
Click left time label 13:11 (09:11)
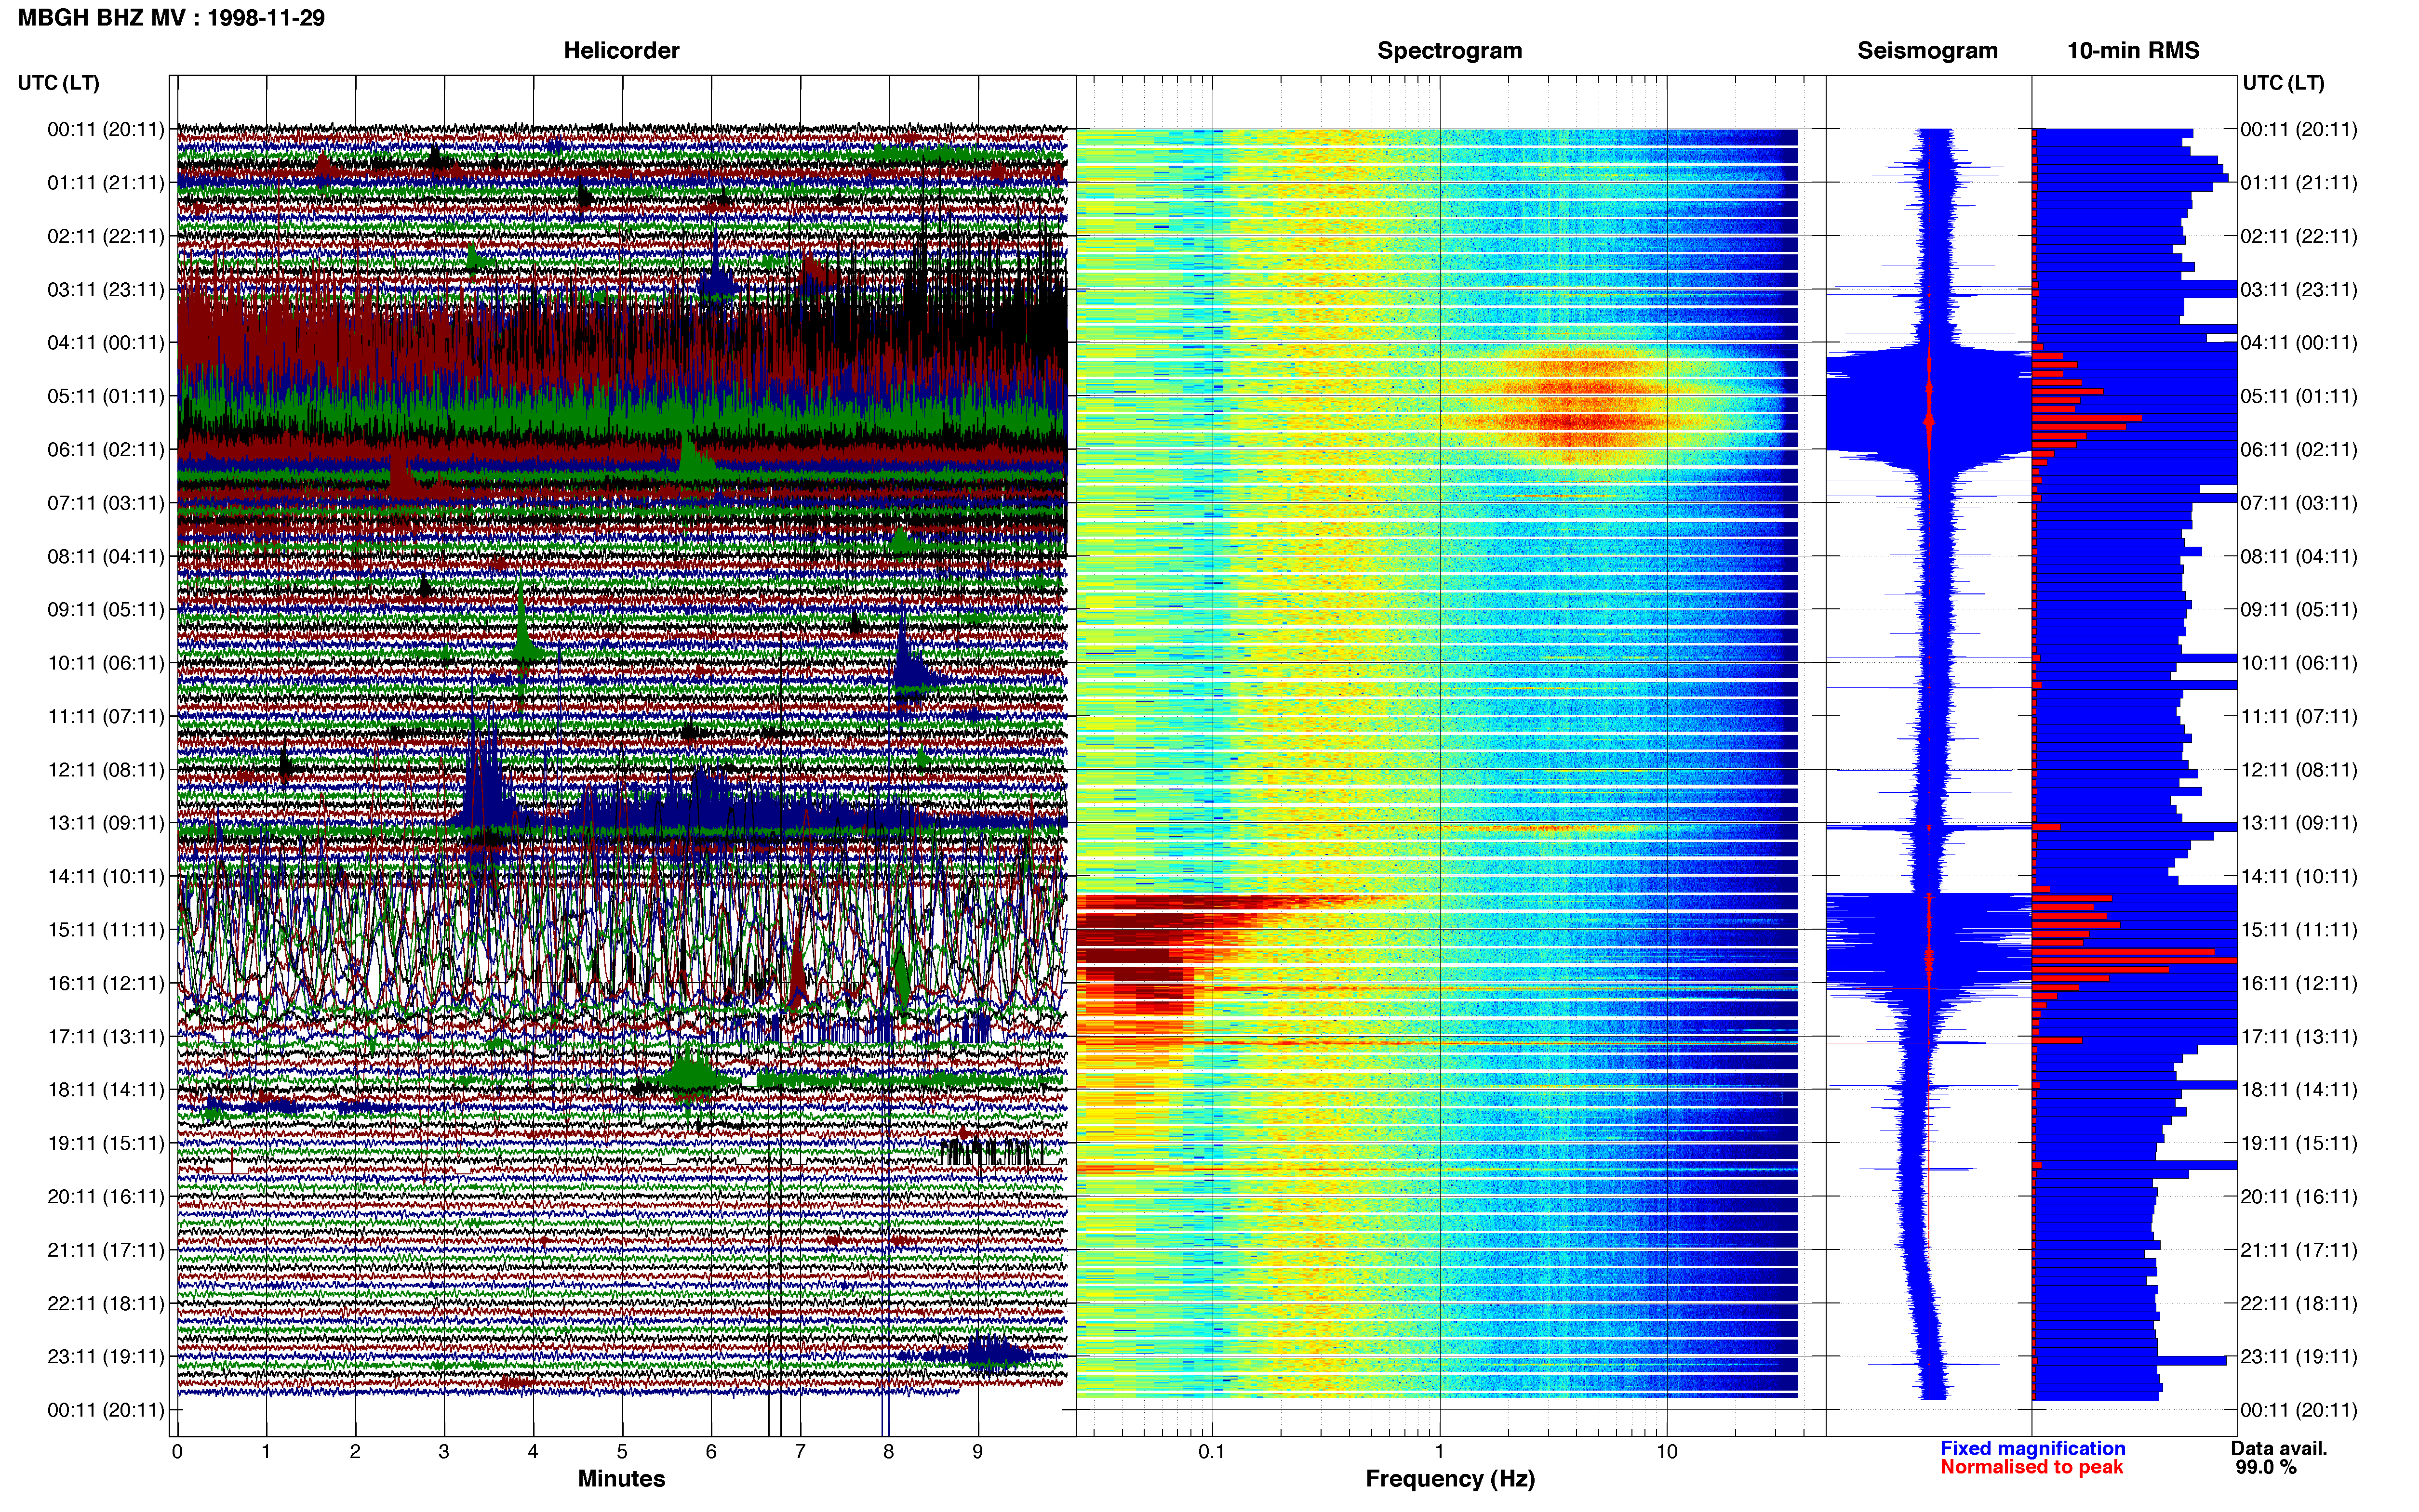[x=106, y=822]
